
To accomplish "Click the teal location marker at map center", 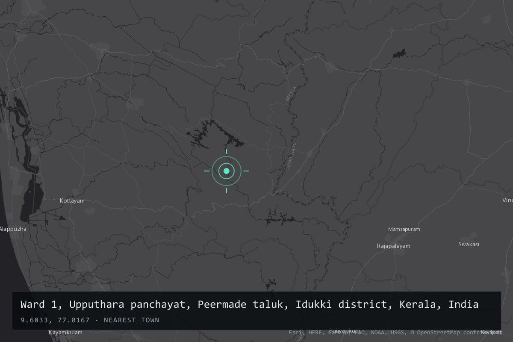I will point(227,171).
